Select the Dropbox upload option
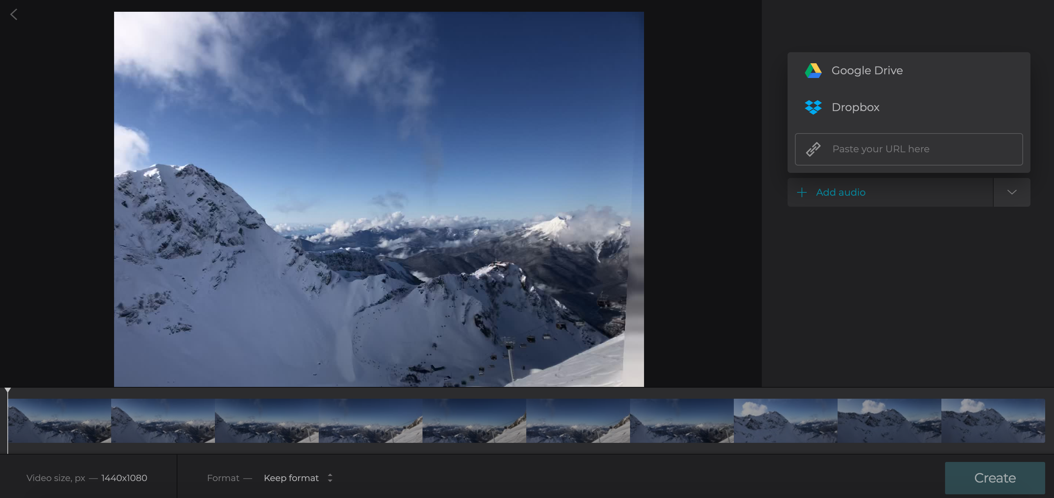The height and width of the screenshot is (498, 1054). click(x=855, y=107)
